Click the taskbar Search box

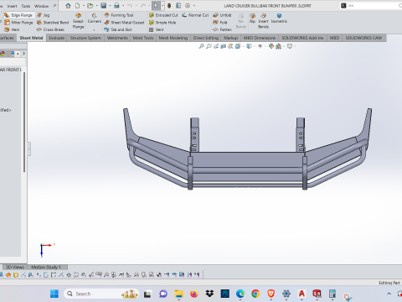tap(101, 294)
